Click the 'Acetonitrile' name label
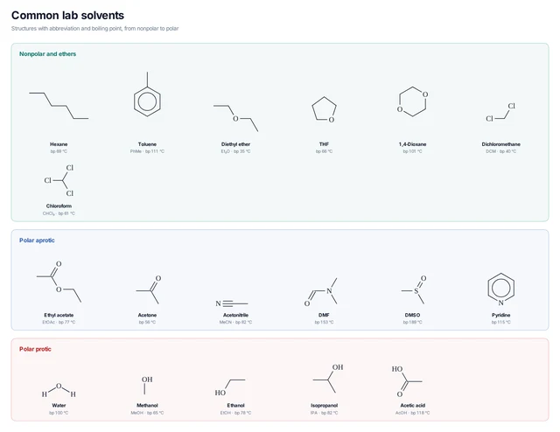Image resolution: width=560 pixels, height=432 pixels. point(235,315)
